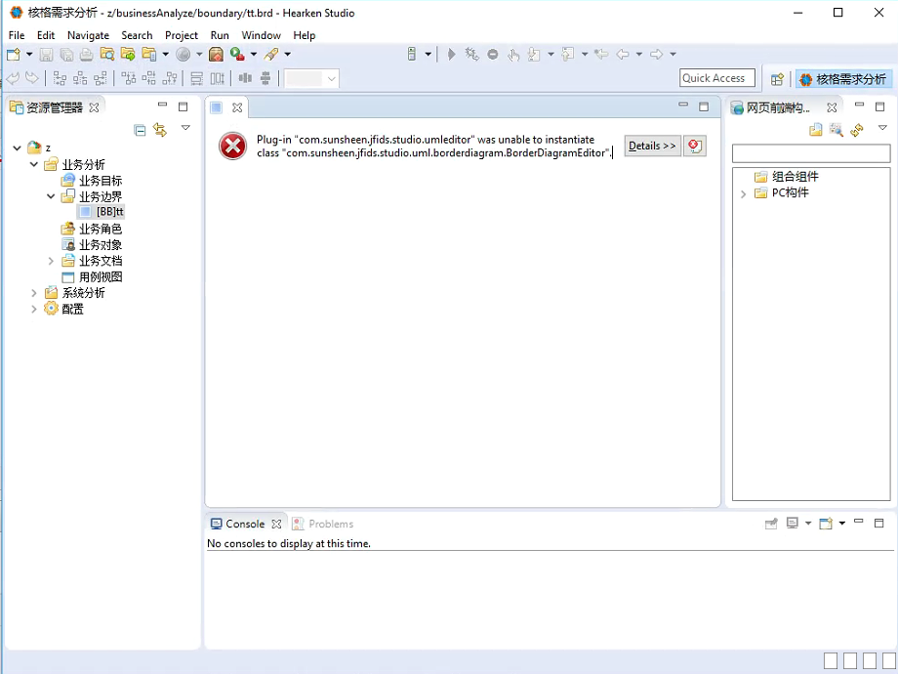Screen dimensions: 898x674
Task: Switch to 核格需求分析 perspective
Action: (842, 79)
